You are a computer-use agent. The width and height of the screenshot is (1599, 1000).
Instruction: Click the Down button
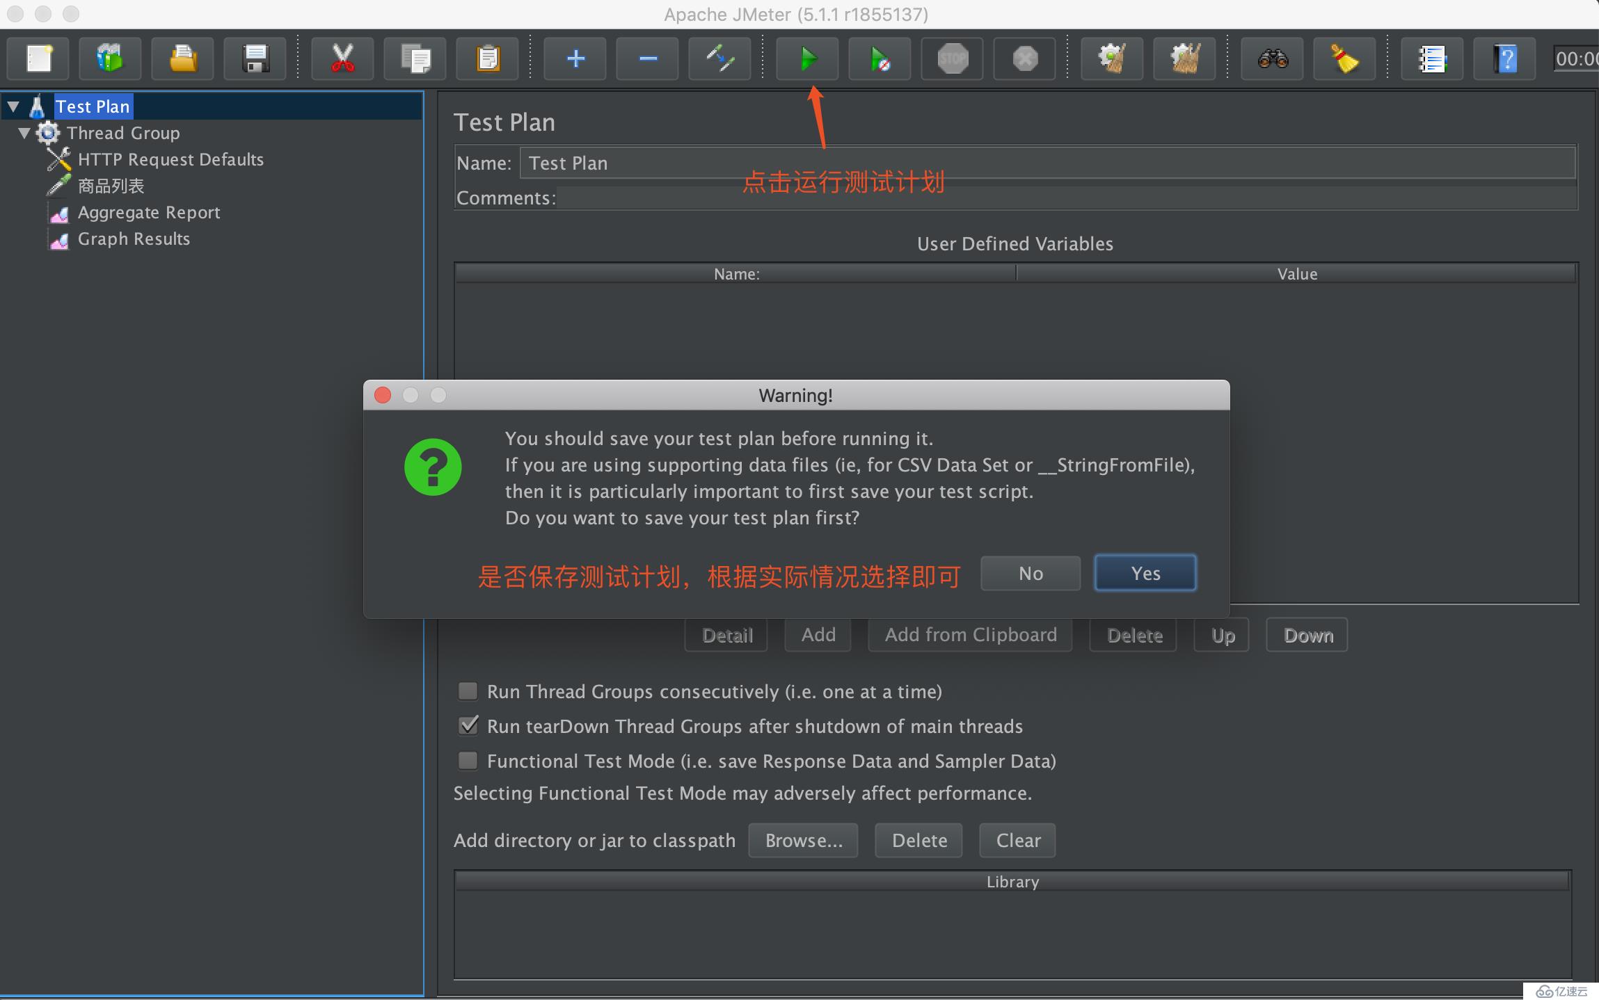1307,635
